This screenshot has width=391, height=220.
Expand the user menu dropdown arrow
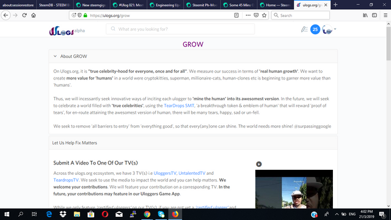pyautogui.click(x=335, y=29)
